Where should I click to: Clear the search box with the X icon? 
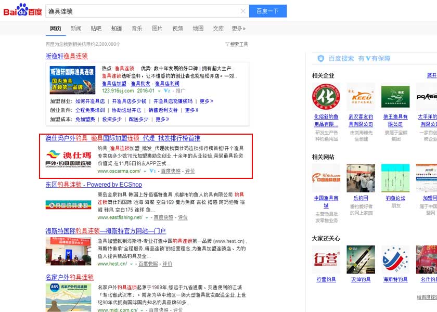tap(243, 11)
